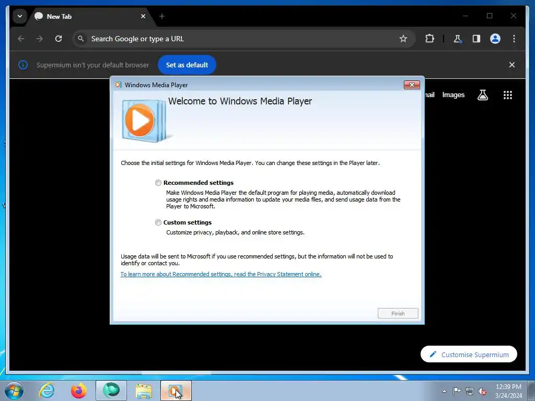This screenshot has width=535, height=401.
Task: Click the Show desktop strip beside the clock
Action: coord(531,391)
